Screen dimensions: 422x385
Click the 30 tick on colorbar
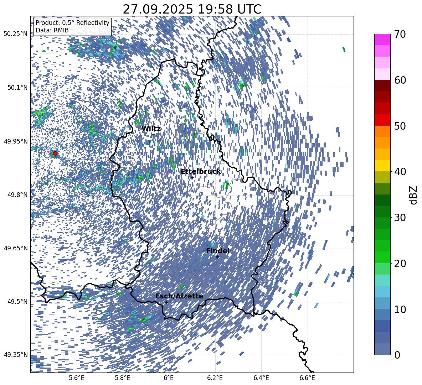coord(400,218)
